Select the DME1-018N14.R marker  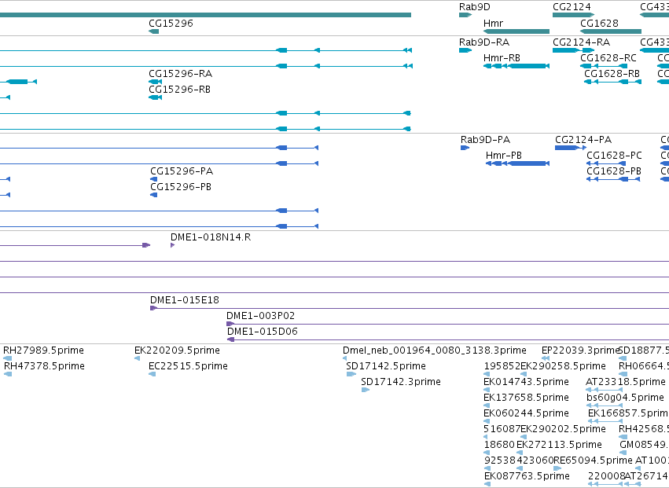point(172,245)
